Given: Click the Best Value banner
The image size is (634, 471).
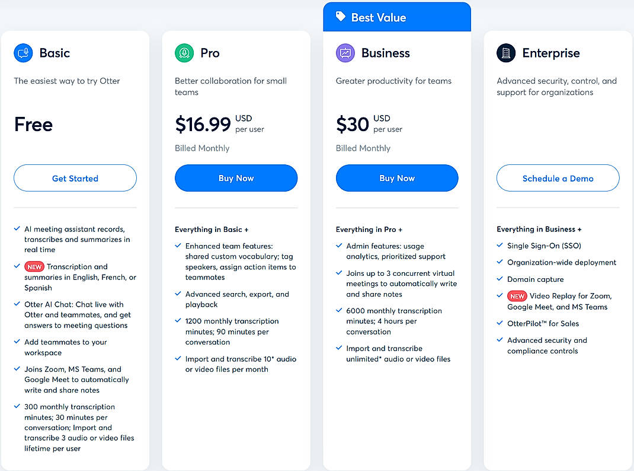Looking at the screenshot, I should pos(396,17).
